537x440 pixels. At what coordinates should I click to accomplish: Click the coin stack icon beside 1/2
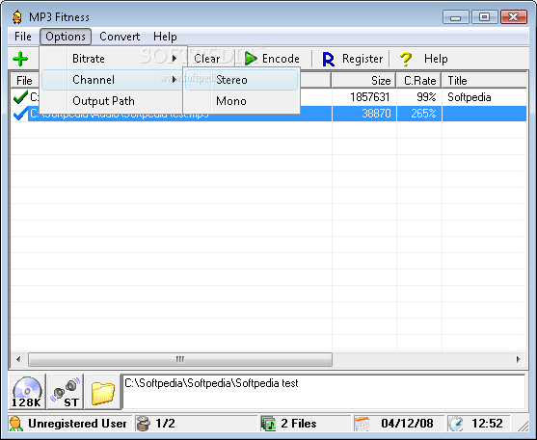coord(143,424)
